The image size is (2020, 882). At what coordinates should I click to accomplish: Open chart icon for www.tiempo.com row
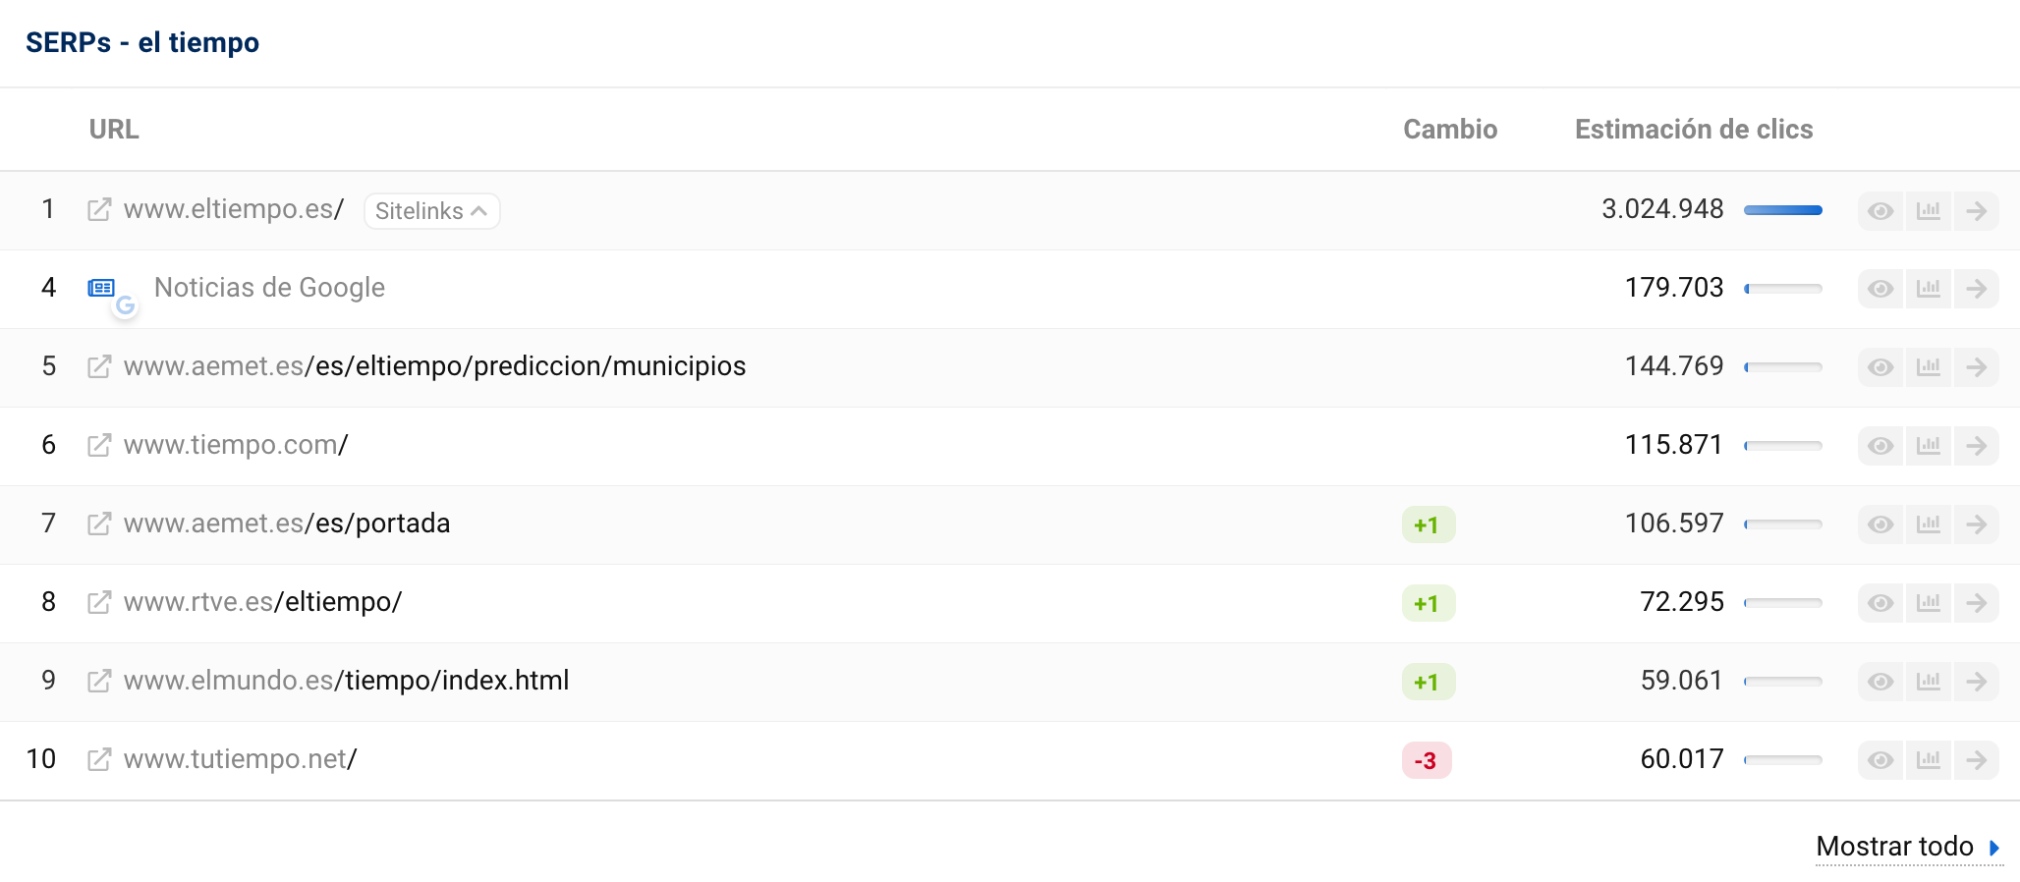tap(1928, 446)
